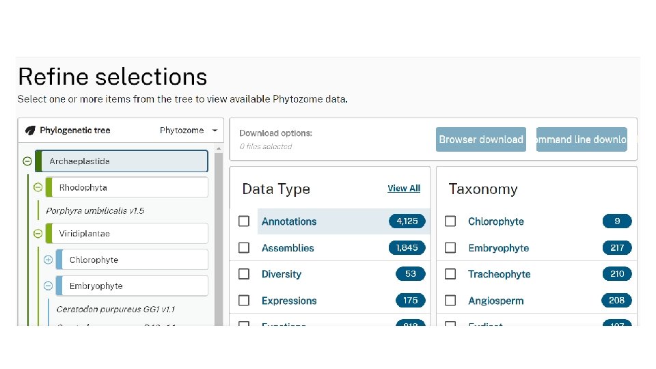This screenshot has height=369, width=656.
Task: Tick the Chlorophyte taxonomy checkbox
Action: (450, 221)
